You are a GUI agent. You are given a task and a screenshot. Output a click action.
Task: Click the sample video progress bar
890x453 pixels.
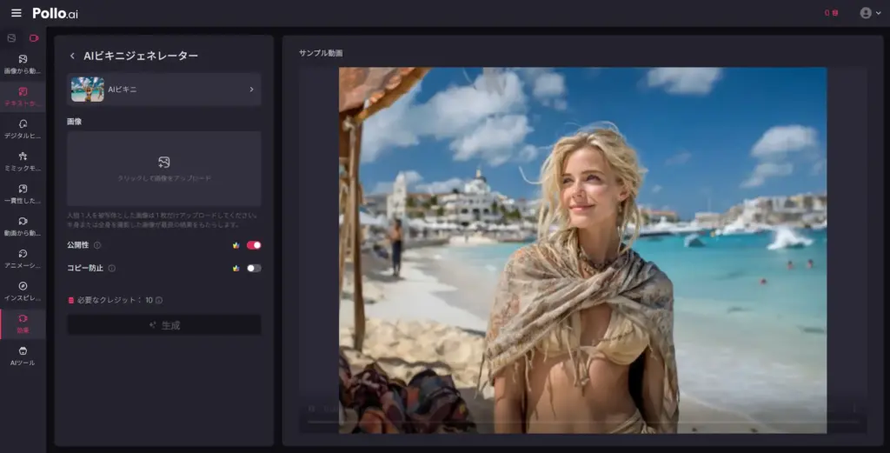(x=583, y=422)
